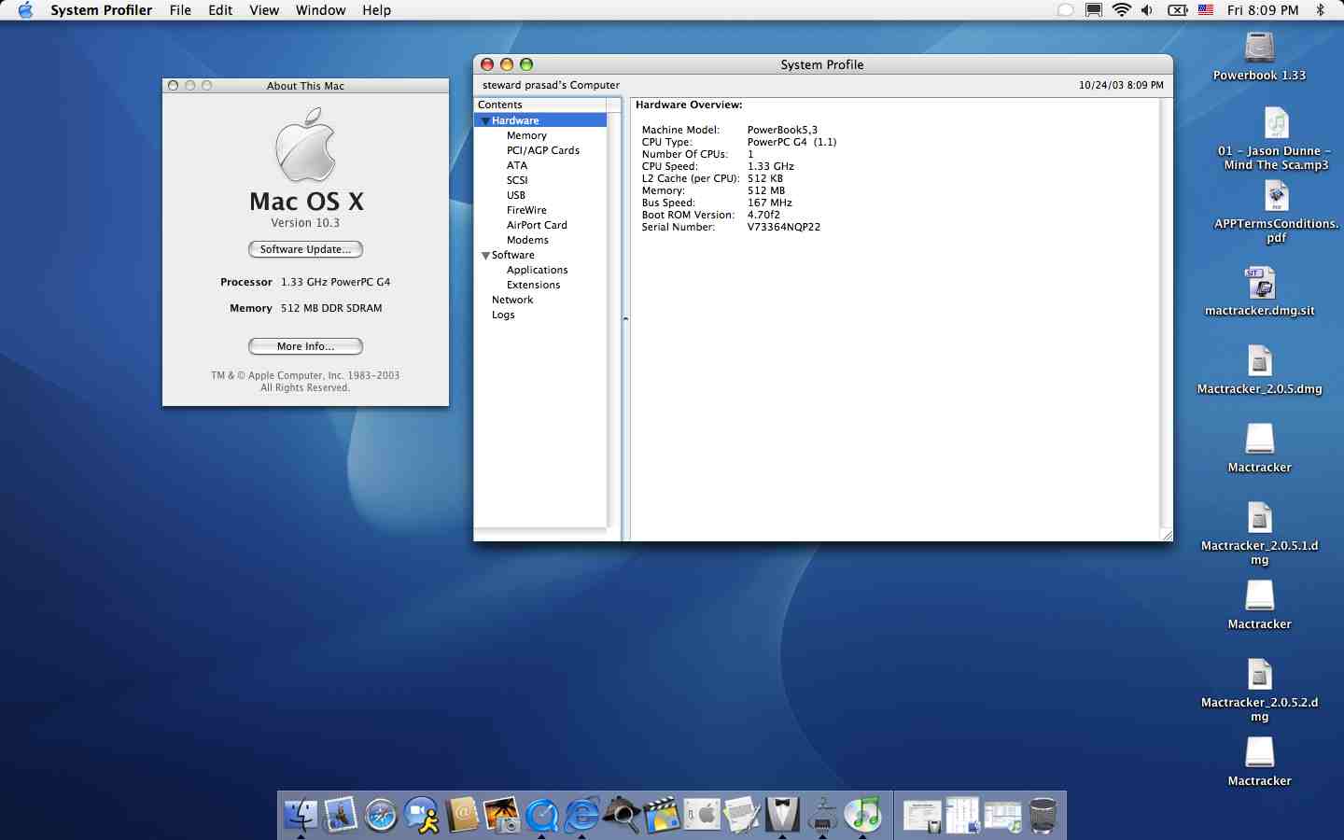Click the battery status menu bar icon

tap(1178, 10)
